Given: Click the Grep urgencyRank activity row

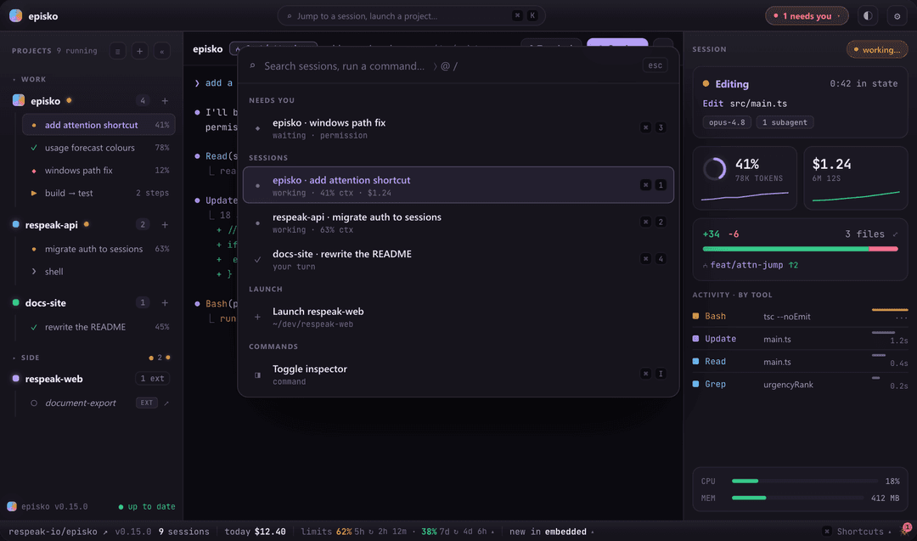Looking at the screenshot, I should [800, 384].
